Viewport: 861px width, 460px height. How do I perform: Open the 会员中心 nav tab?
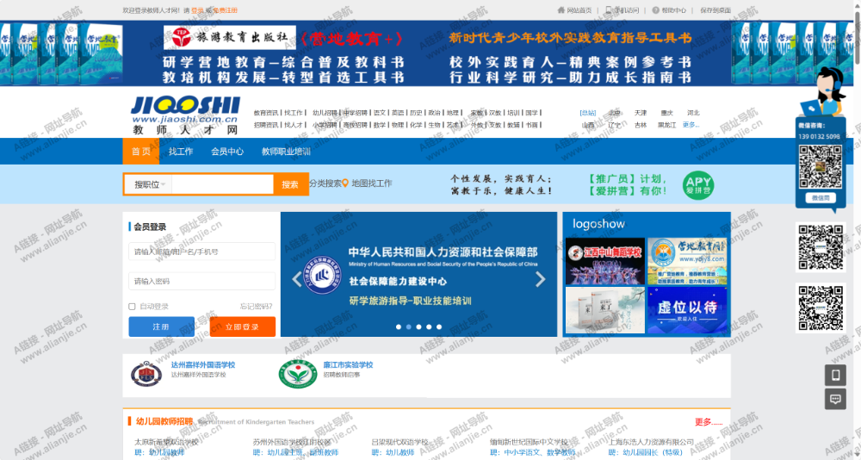(x=227, y=151)
